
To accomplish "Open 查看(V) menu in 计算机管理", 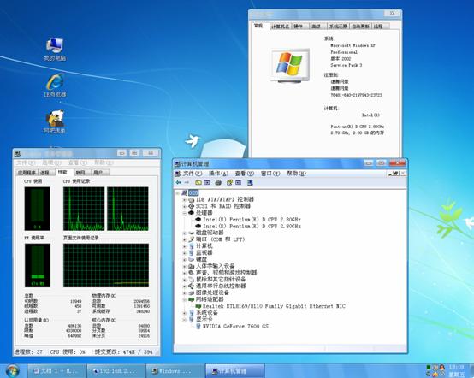I will [245, 174].
